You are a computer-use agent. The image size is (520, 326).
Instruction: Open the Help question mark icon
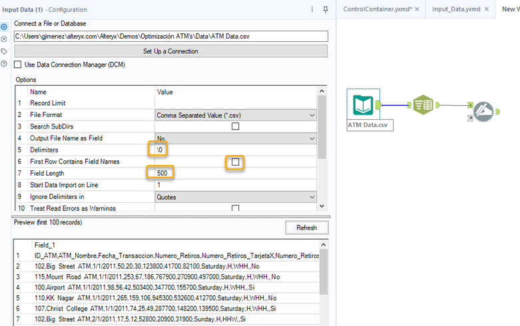(4, 64)
